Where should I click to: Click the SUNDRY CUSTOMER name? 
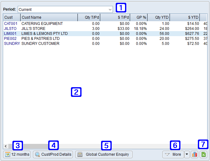point(40,44)
